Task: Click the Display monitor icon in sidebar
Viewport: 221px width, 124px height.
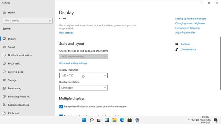Action: coord(4,39)
